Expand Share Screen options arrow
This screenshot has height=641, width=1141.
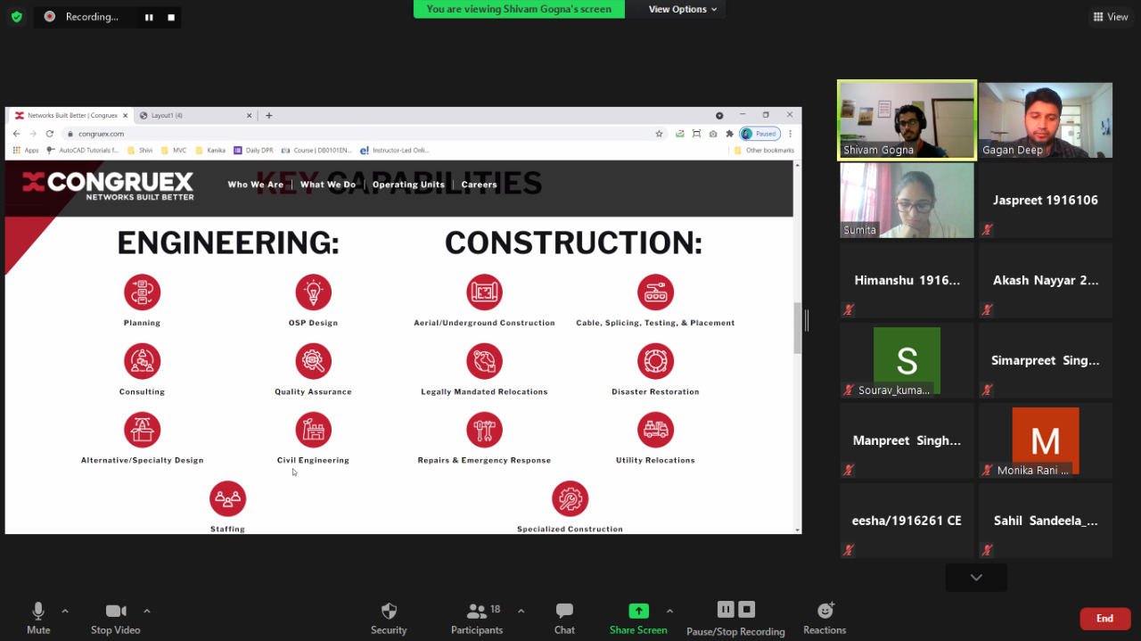pyautogui.click(x=669, y=611)
